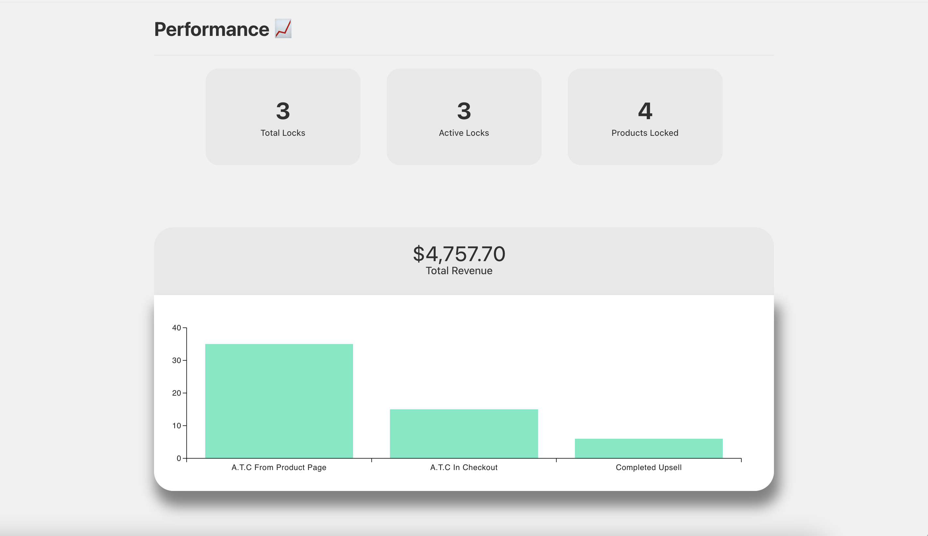Screen dimensions: 928x536
Task: Click the number 4 in Products Locked
Action: [x=645, y=111]
